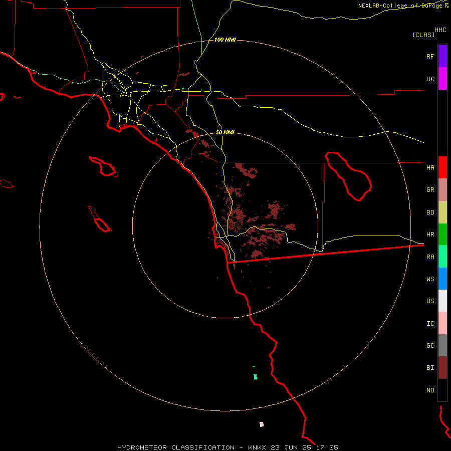Pick the HR dark green swatch
Viewport: 451px width, 451px height.
coord(442,235)
